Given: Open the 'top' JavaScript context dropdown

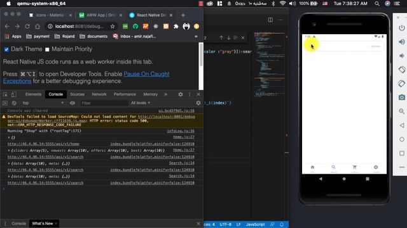Looking at the screenshot, I should click(x=43, y=103).
